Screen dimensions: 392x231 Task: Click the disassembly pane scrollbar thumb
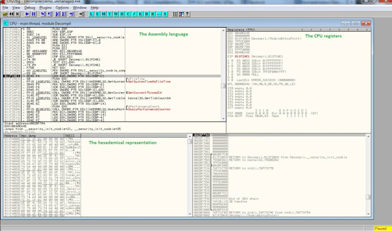223,86
